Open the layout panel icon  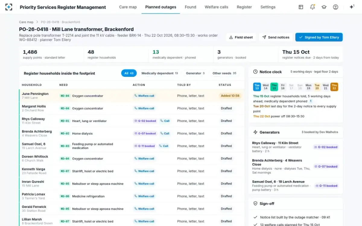301,7
